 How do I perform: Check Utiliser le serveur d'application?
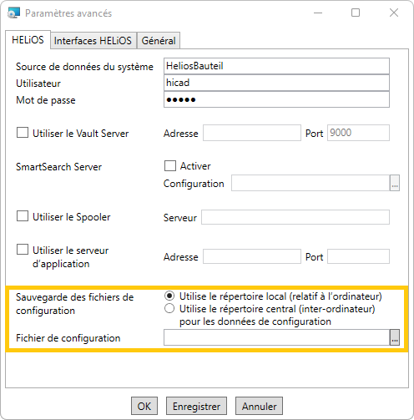point(23,249)
